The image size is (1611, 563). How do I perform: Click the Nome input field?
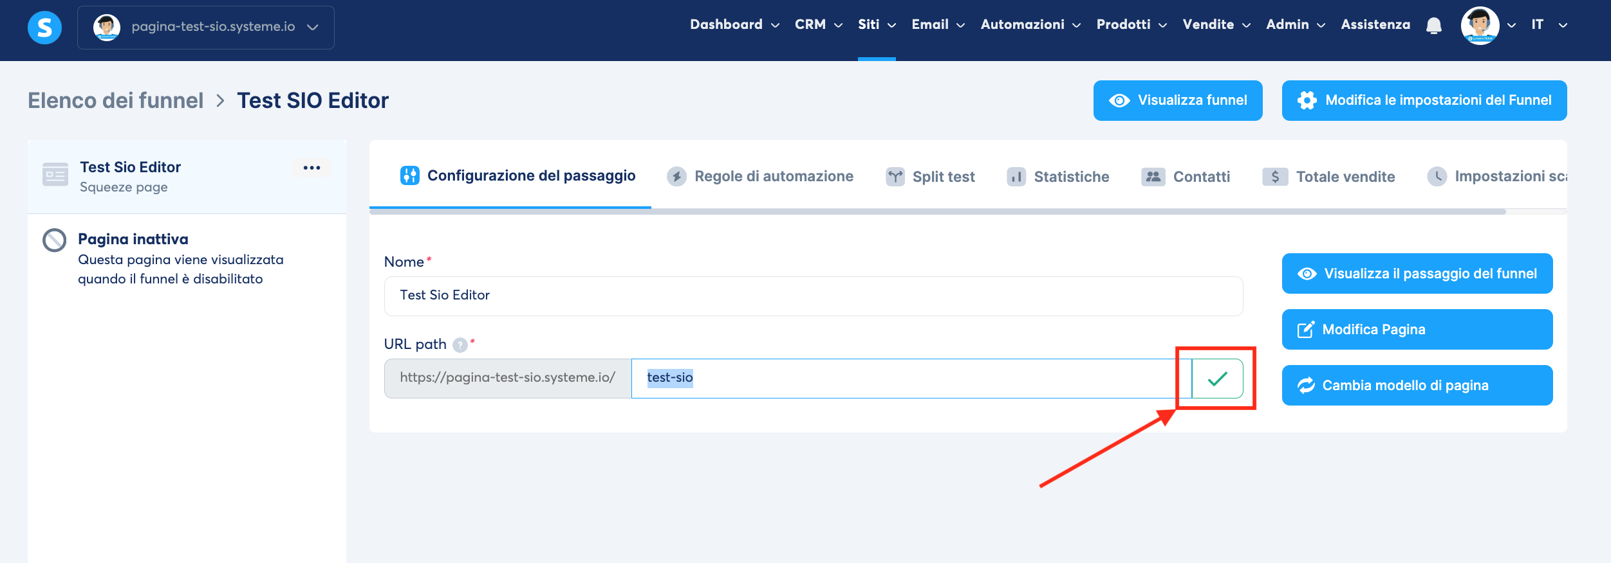click(x=814, y=296)
